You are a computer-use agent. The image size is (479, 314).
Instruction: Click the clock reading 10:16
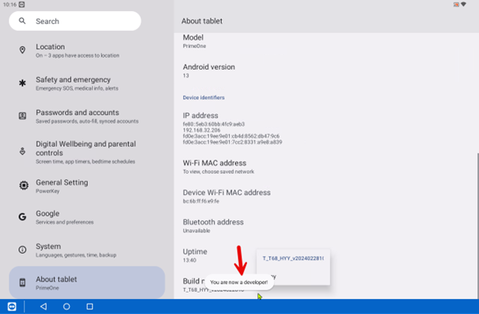(10, 4)
